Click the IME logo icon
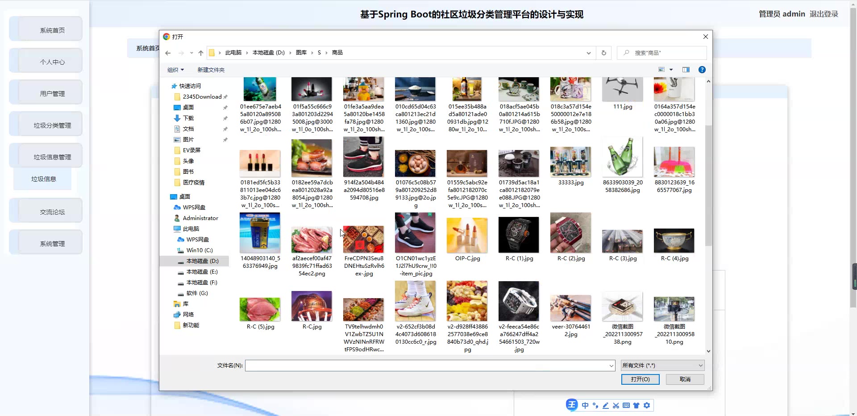 (x=572, y=405)
